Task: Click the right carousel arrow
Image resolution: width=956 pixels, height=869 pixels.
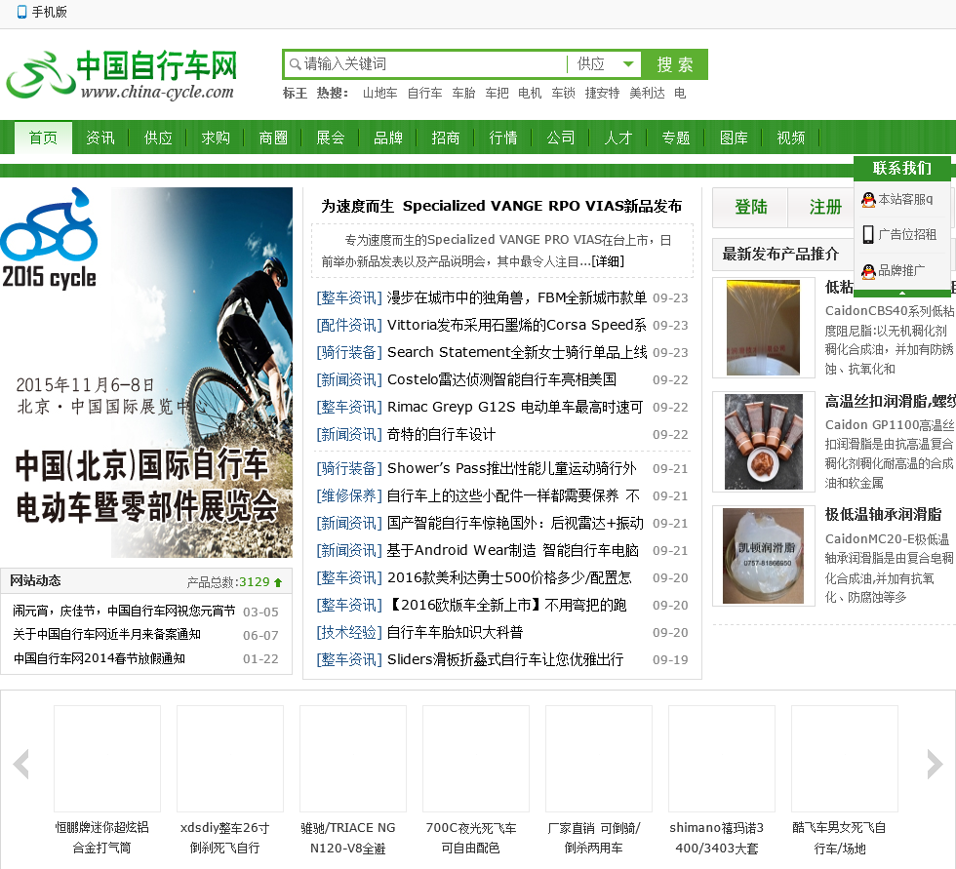Action: click(935, 765)
